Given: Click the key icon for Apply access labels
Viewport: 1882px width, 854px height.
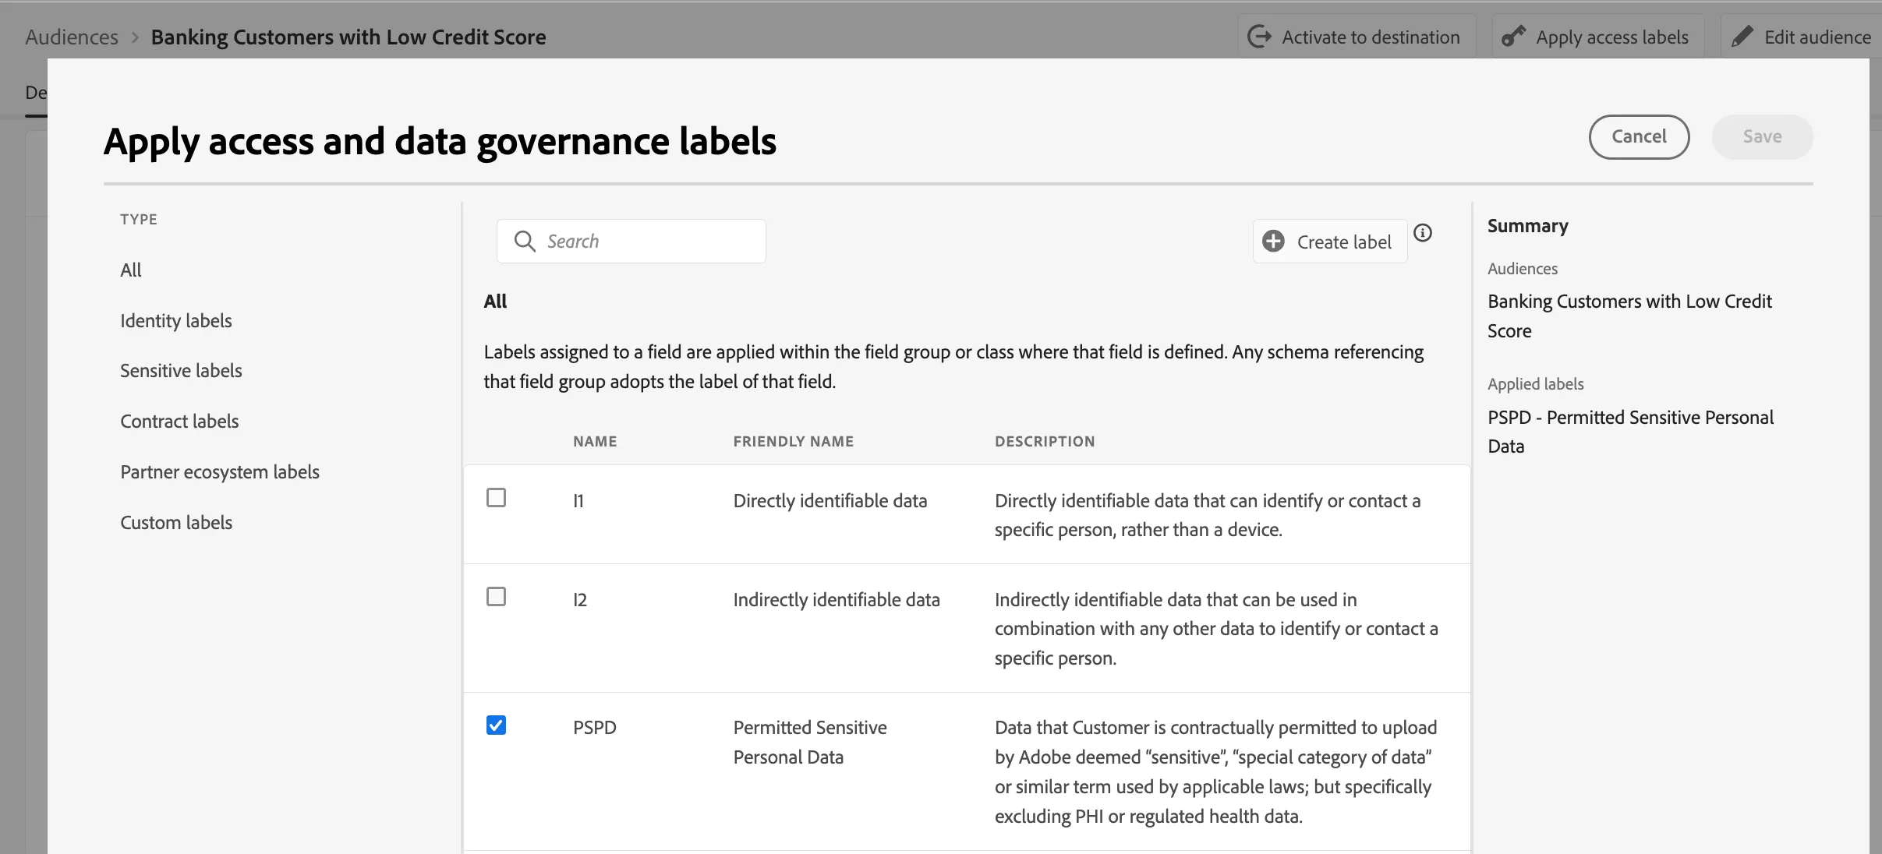Looking at the screenshot, I should [1513, 37].
